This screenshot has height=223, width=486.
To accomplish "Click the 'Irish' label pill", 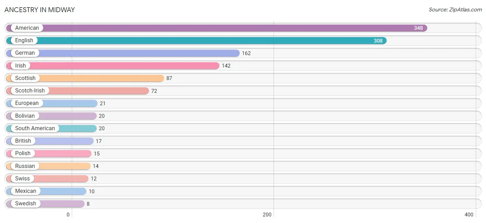I will tap(20, 65).
